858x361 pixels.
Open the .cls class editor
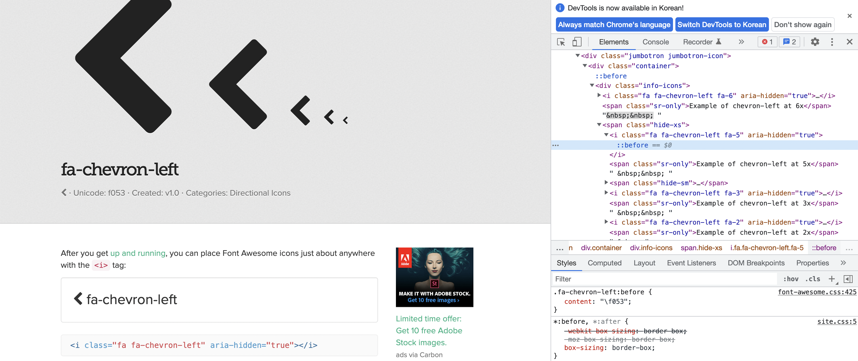pyautogui.click(x=812, y=279)
